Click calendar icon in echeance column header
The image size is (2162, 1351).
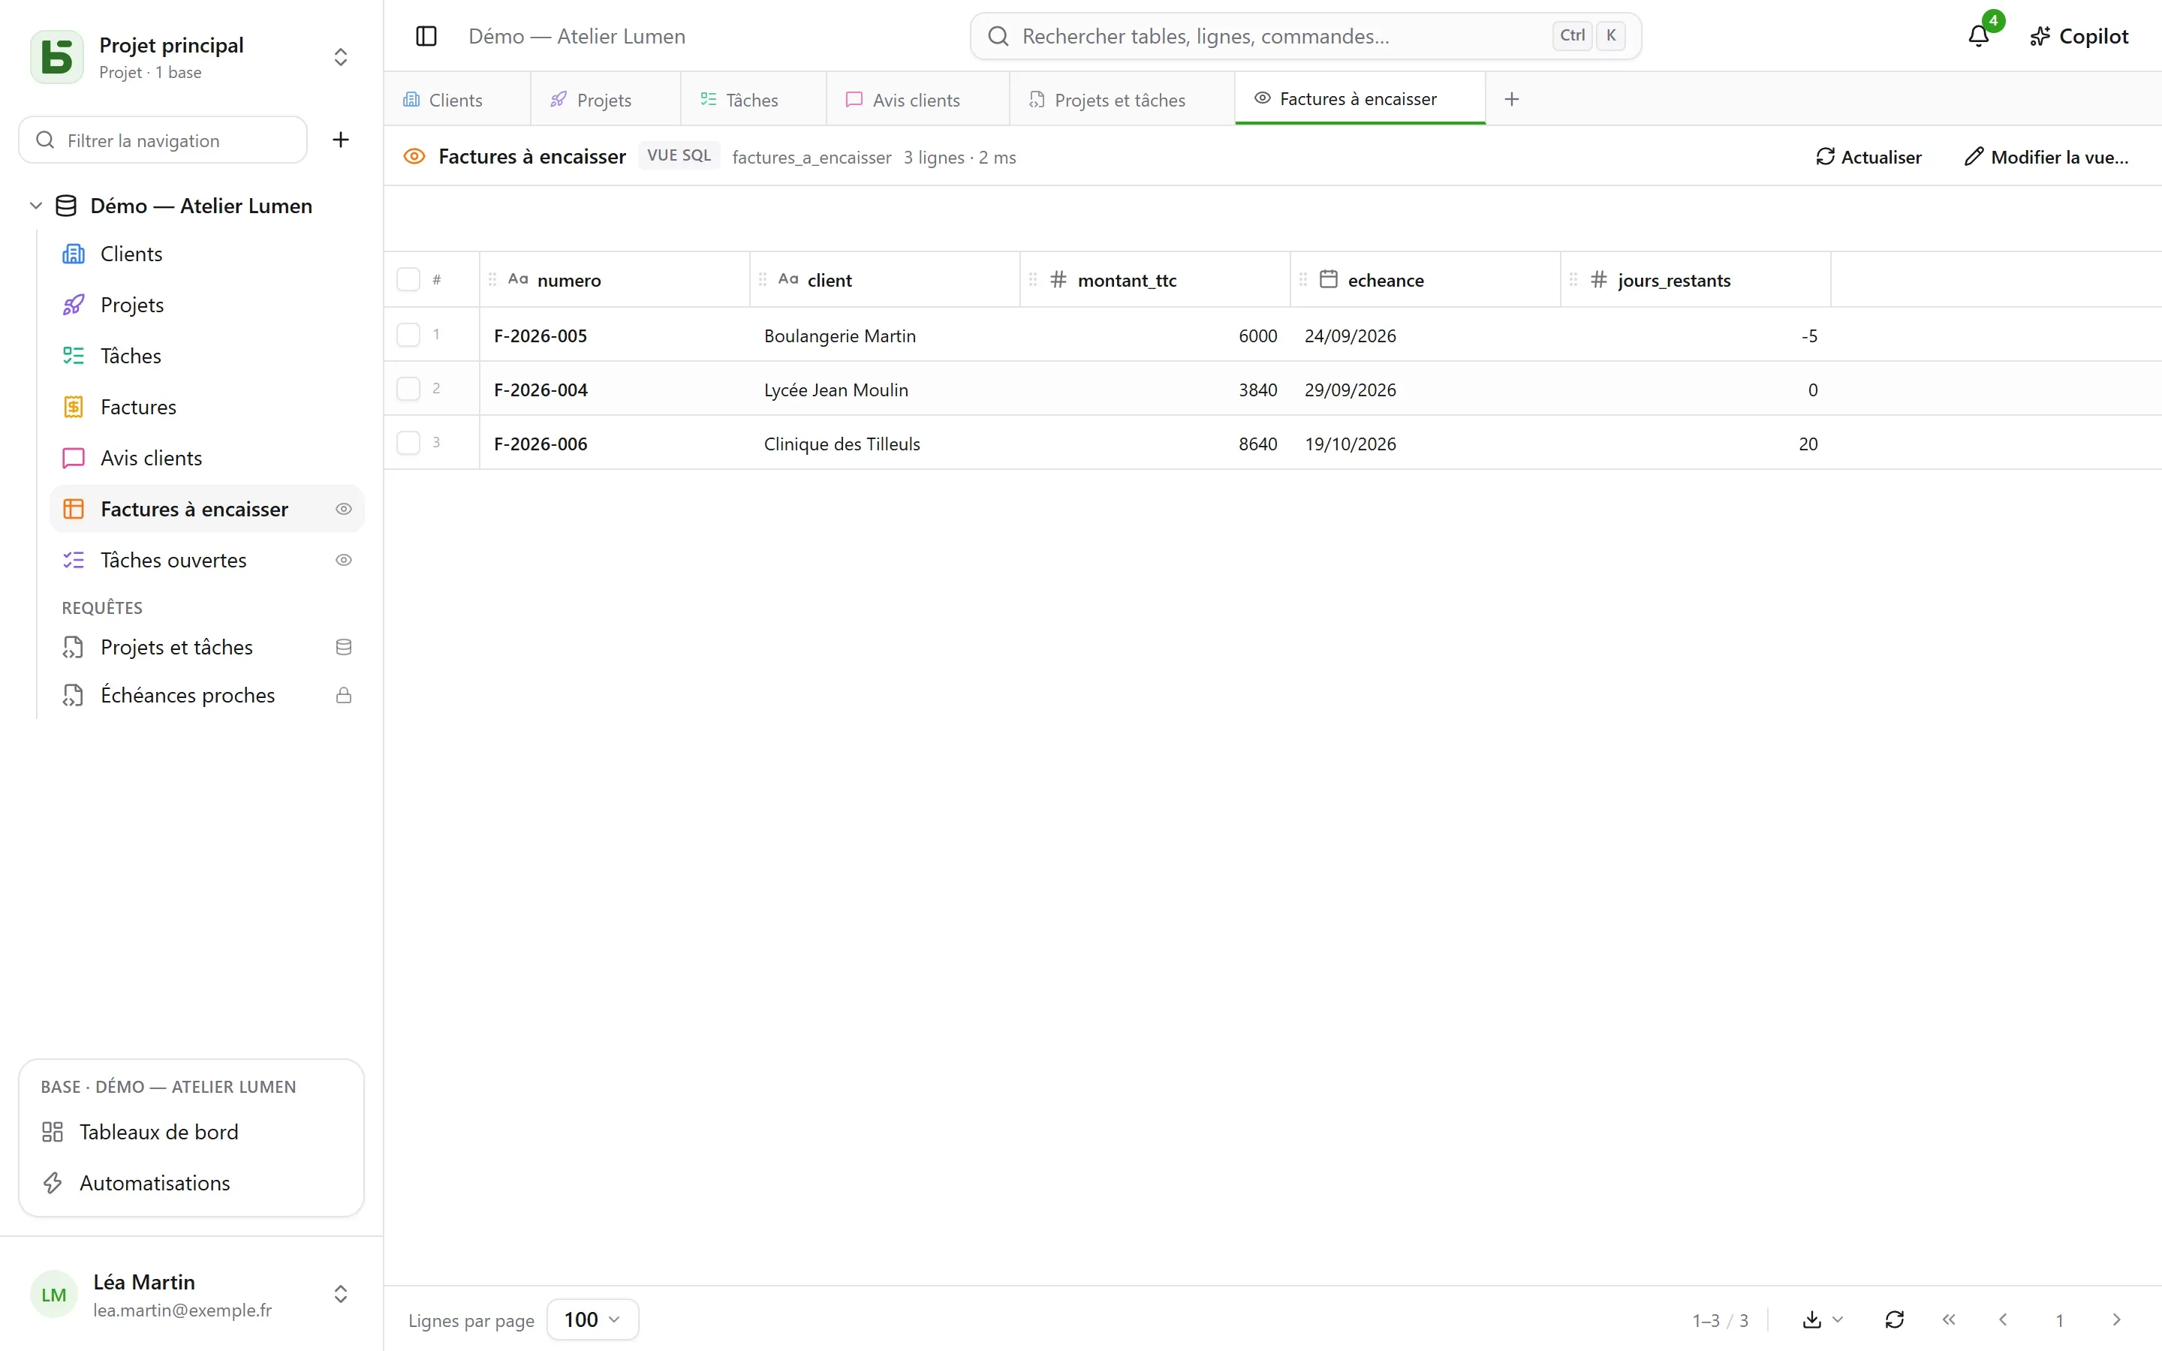tap(1329, 280)
